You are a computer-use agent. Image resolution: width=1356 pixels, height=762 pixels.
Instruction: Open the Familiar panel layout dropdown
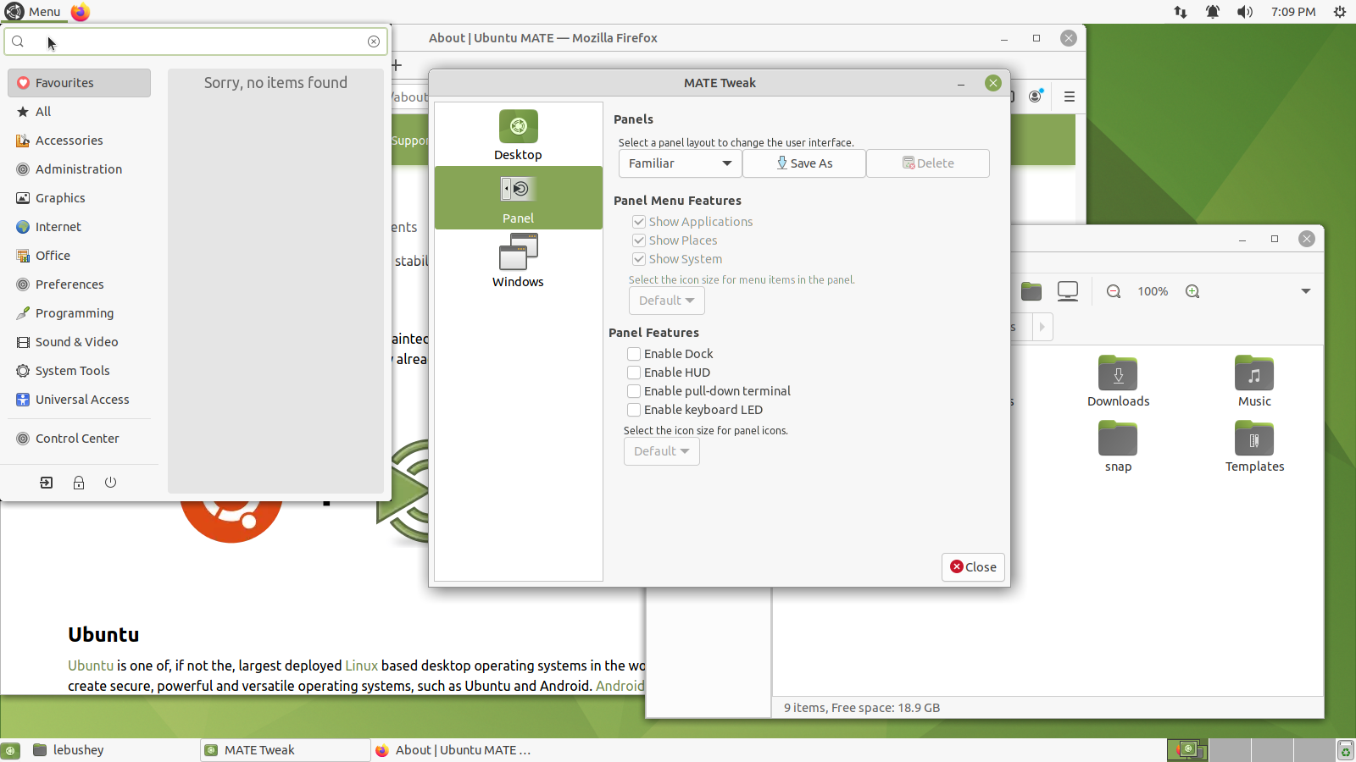click(680, 163)
